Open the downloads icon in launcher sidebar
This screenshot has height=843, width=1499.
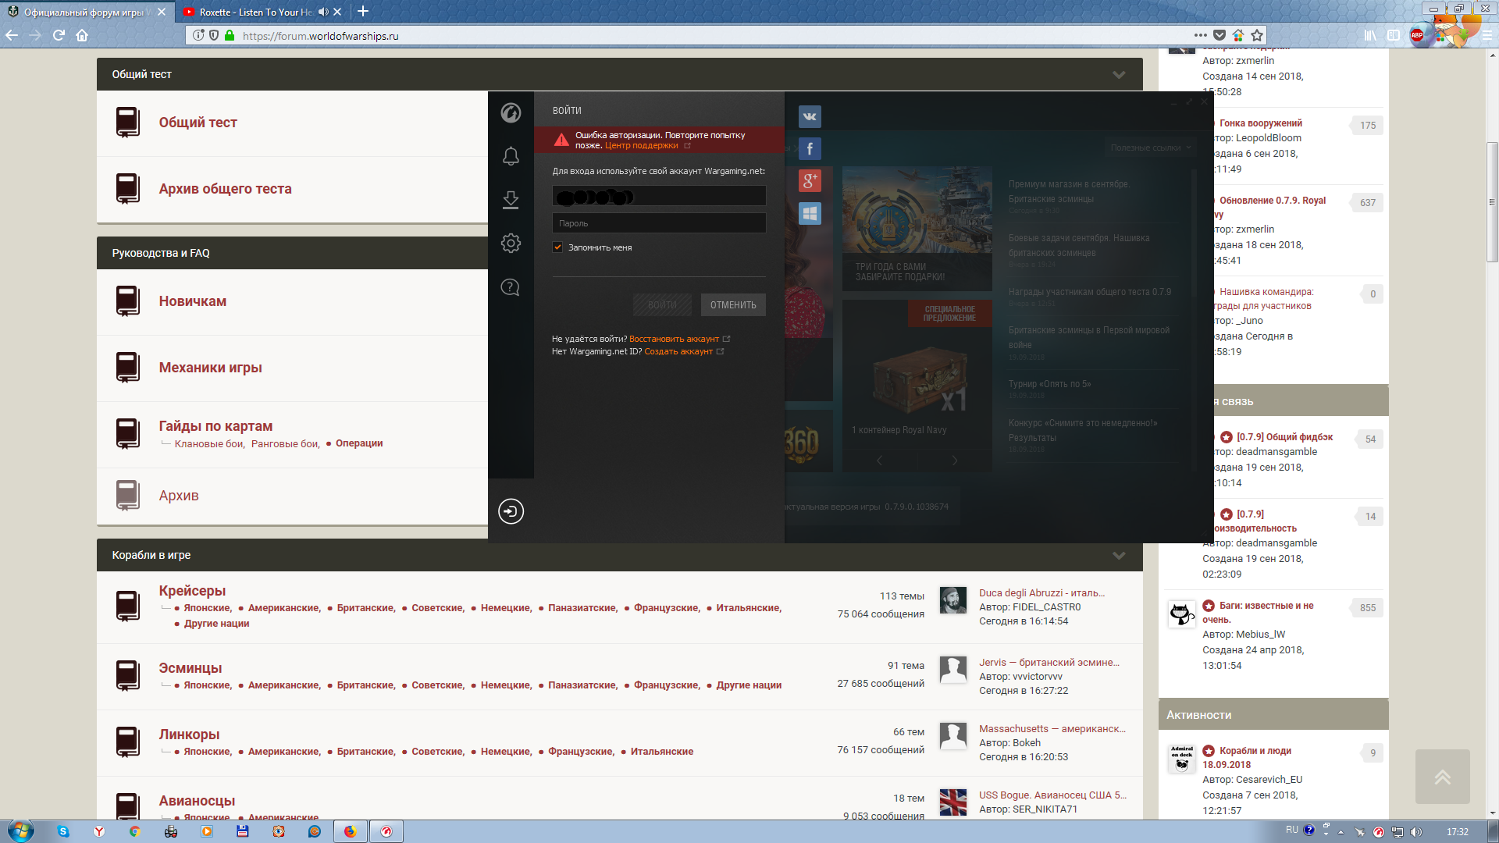[511, 200]
